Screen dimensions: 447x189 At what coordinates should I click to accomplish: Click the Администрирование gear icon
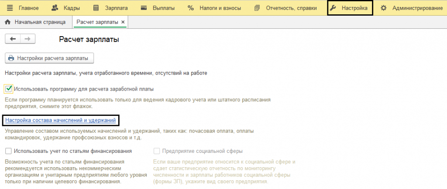pos(384,8)
